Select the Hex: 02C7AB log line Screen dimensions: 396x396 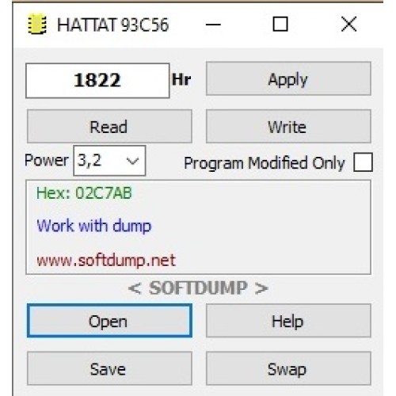(84, 193)
